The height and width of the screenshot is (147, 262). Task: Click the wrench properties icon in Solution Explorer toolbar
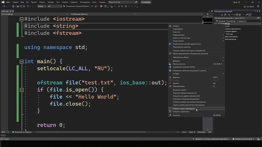[x=247, y=15]
